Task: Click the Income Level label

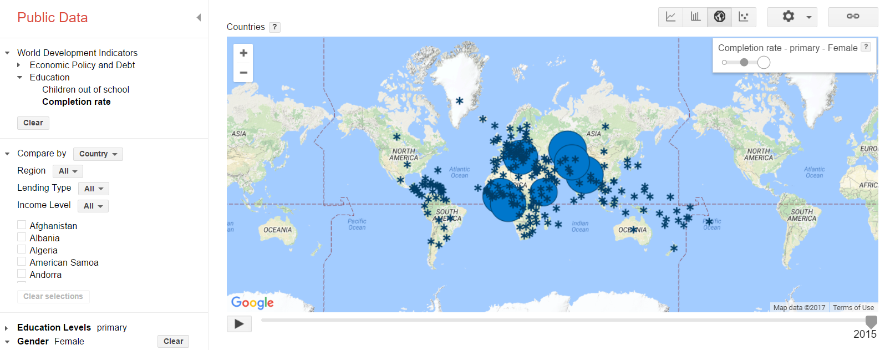Action: 44,205
